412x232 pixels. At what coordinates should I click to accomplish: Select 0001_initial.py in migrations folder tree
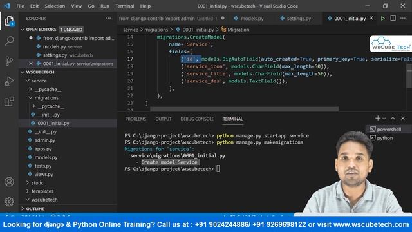(53, 123)
